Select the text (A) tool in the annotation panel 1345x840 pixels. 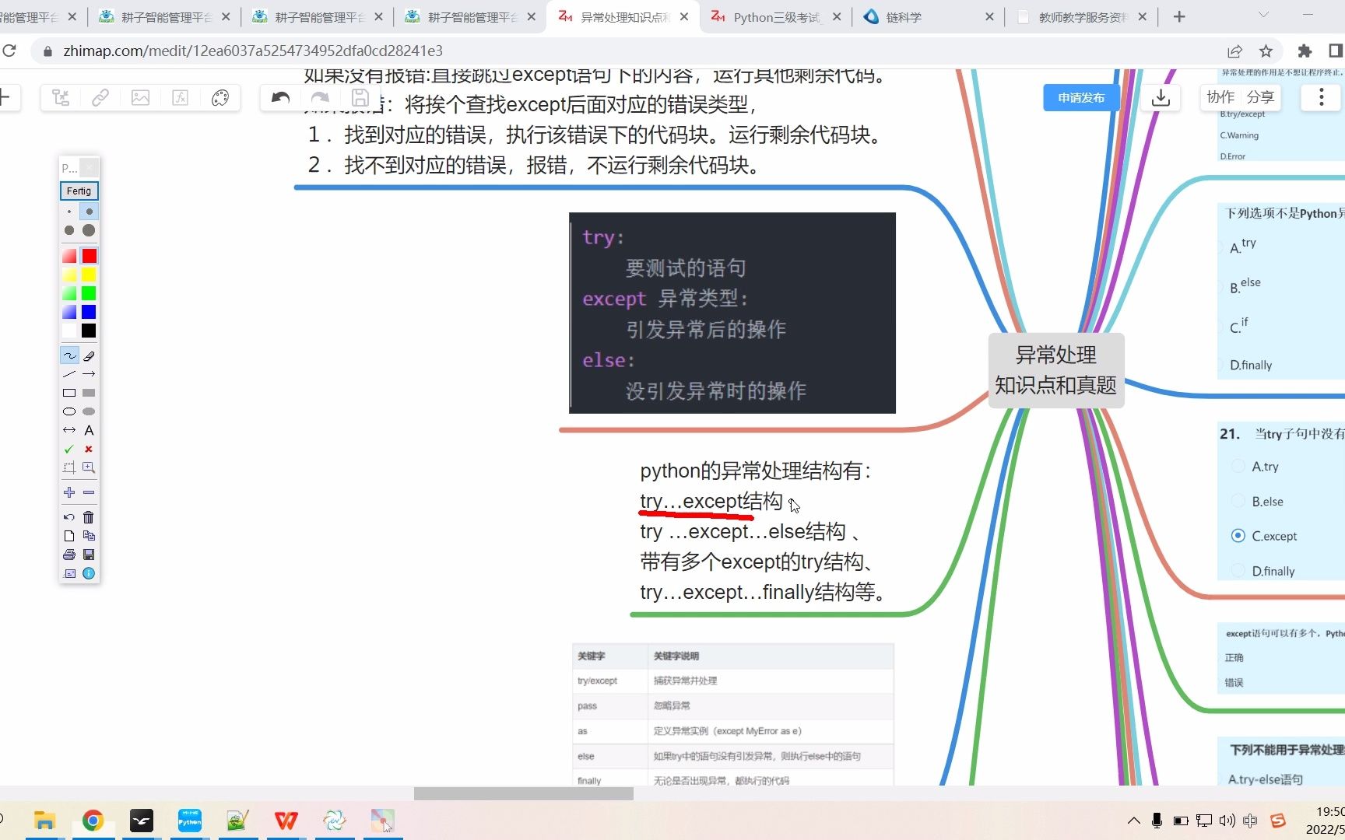click(89, 430)
